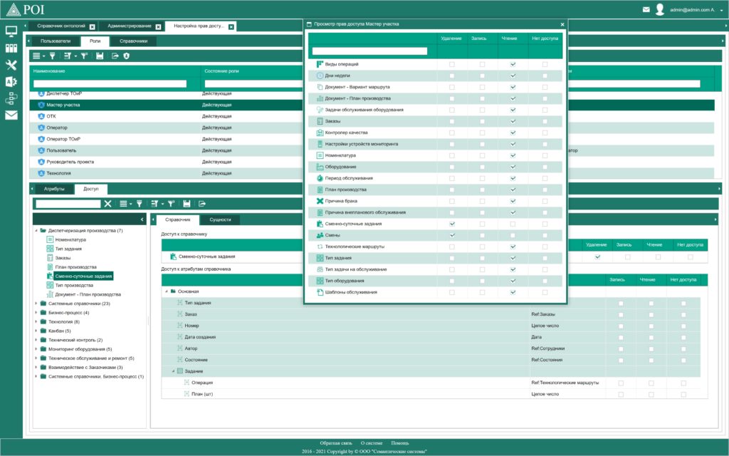The image size is (729, 456).
Task: Click the shield icon in the roles toolbar
Action: [127, 56]
